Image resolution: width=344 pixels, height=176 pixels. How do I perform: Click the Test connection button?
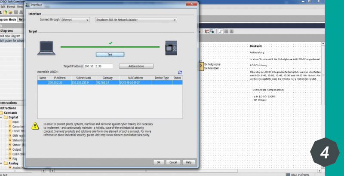tap(110, 55)
